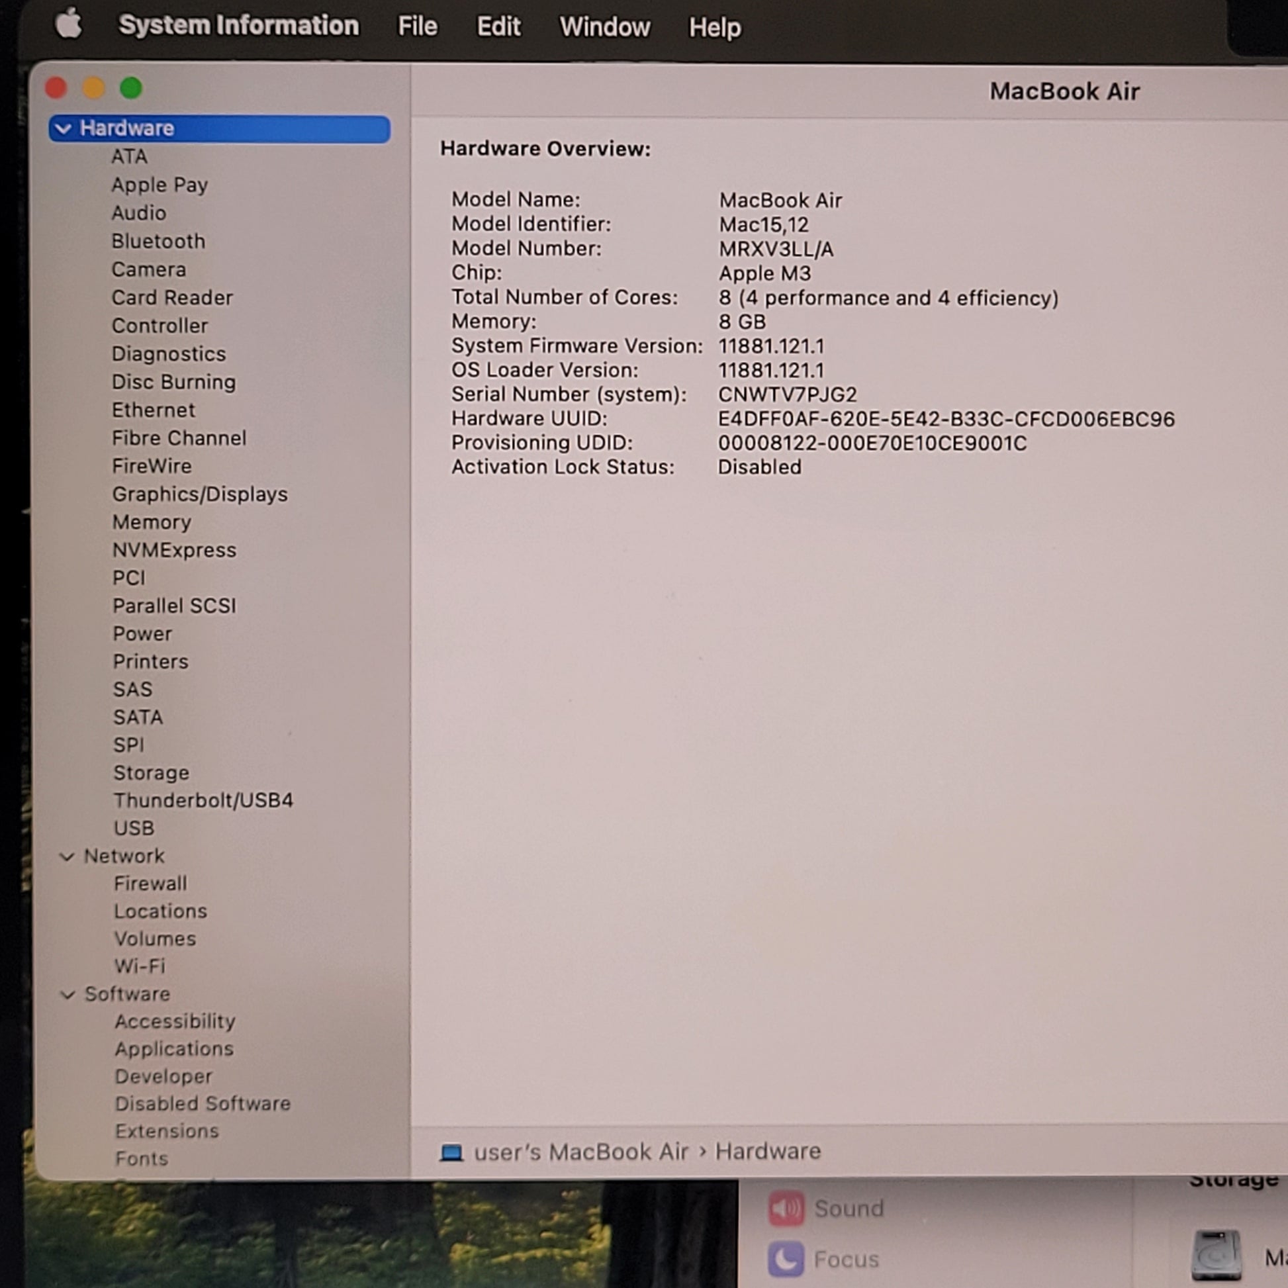Select Ethernet in the sidebar

[154, 409]
